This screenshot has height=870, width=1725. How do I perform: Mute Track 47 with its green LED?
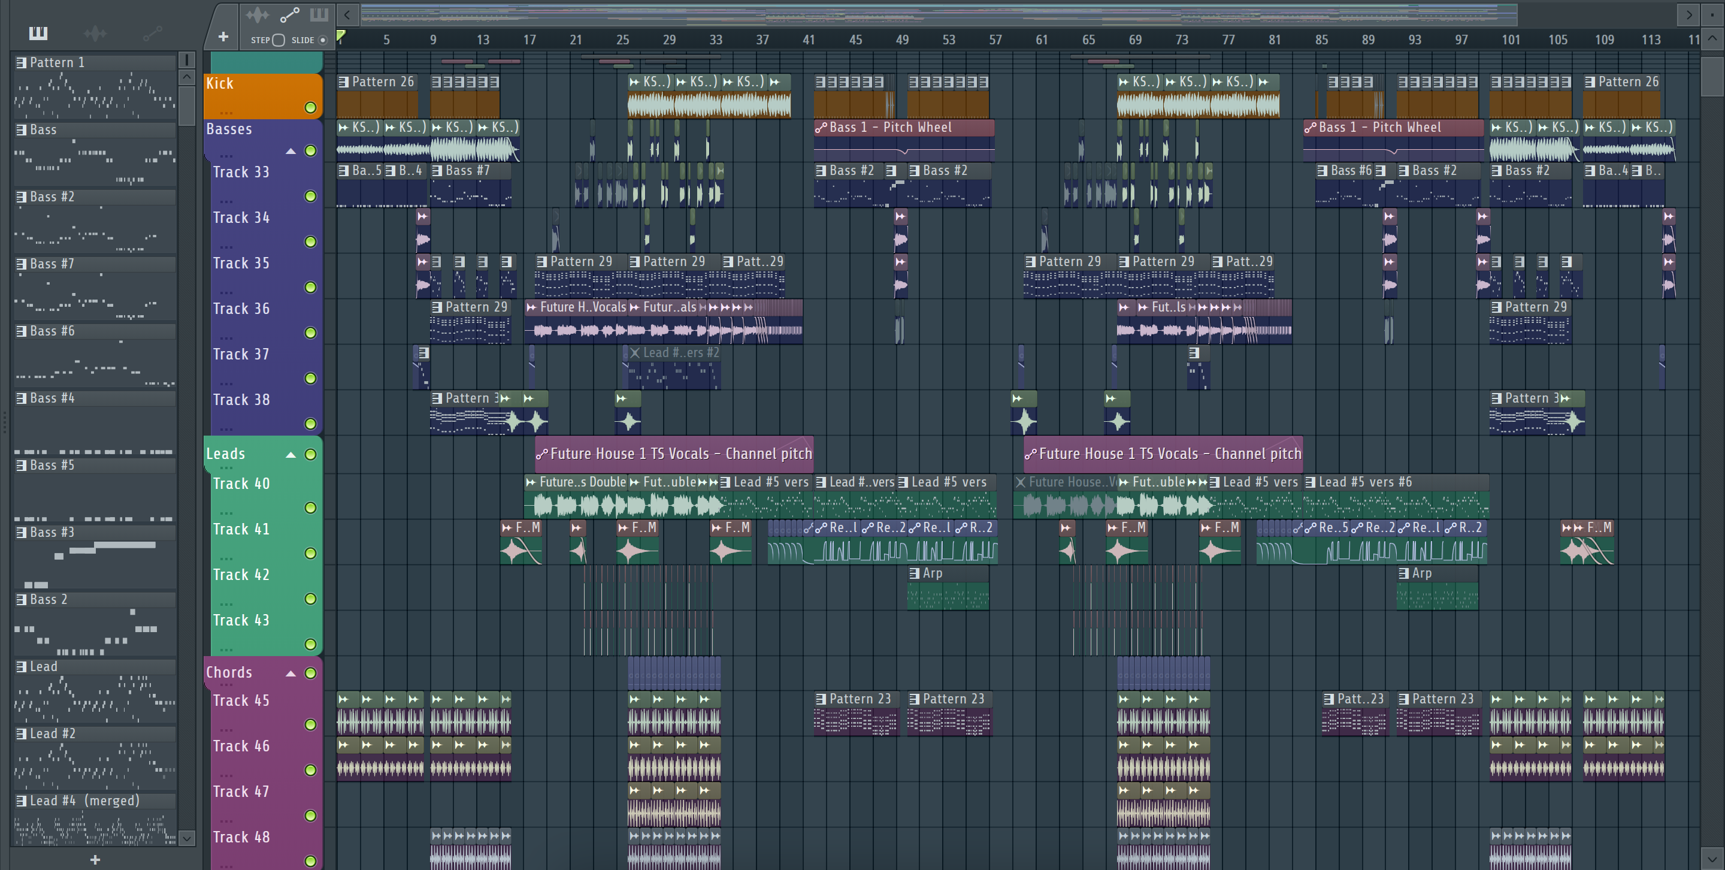[310, 815]
